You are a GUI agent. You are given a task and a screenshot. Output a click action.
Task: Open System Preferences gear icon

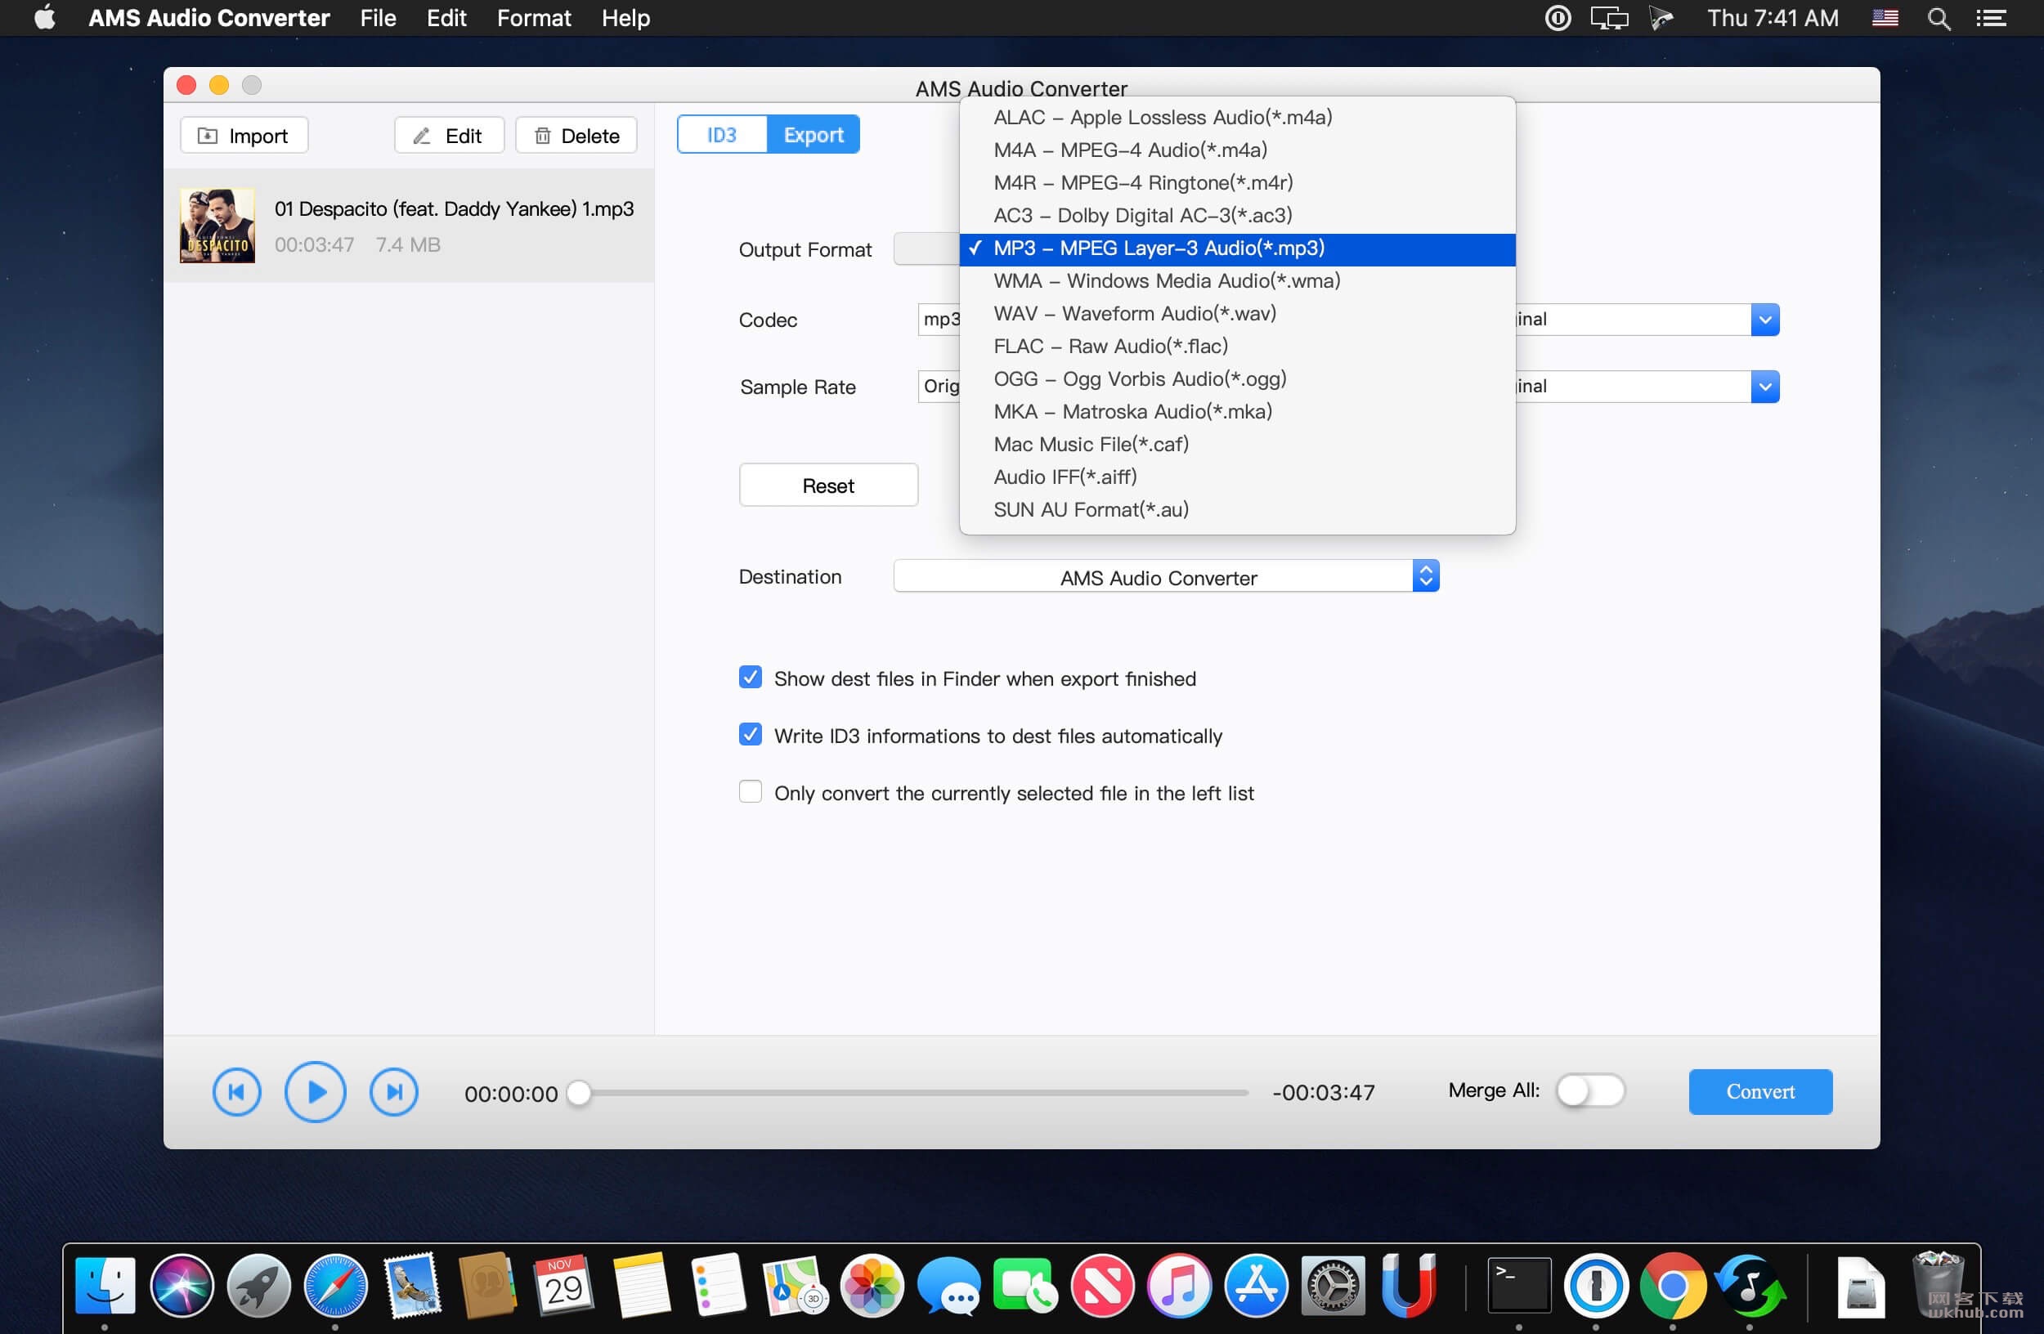click(1333, 1286)
